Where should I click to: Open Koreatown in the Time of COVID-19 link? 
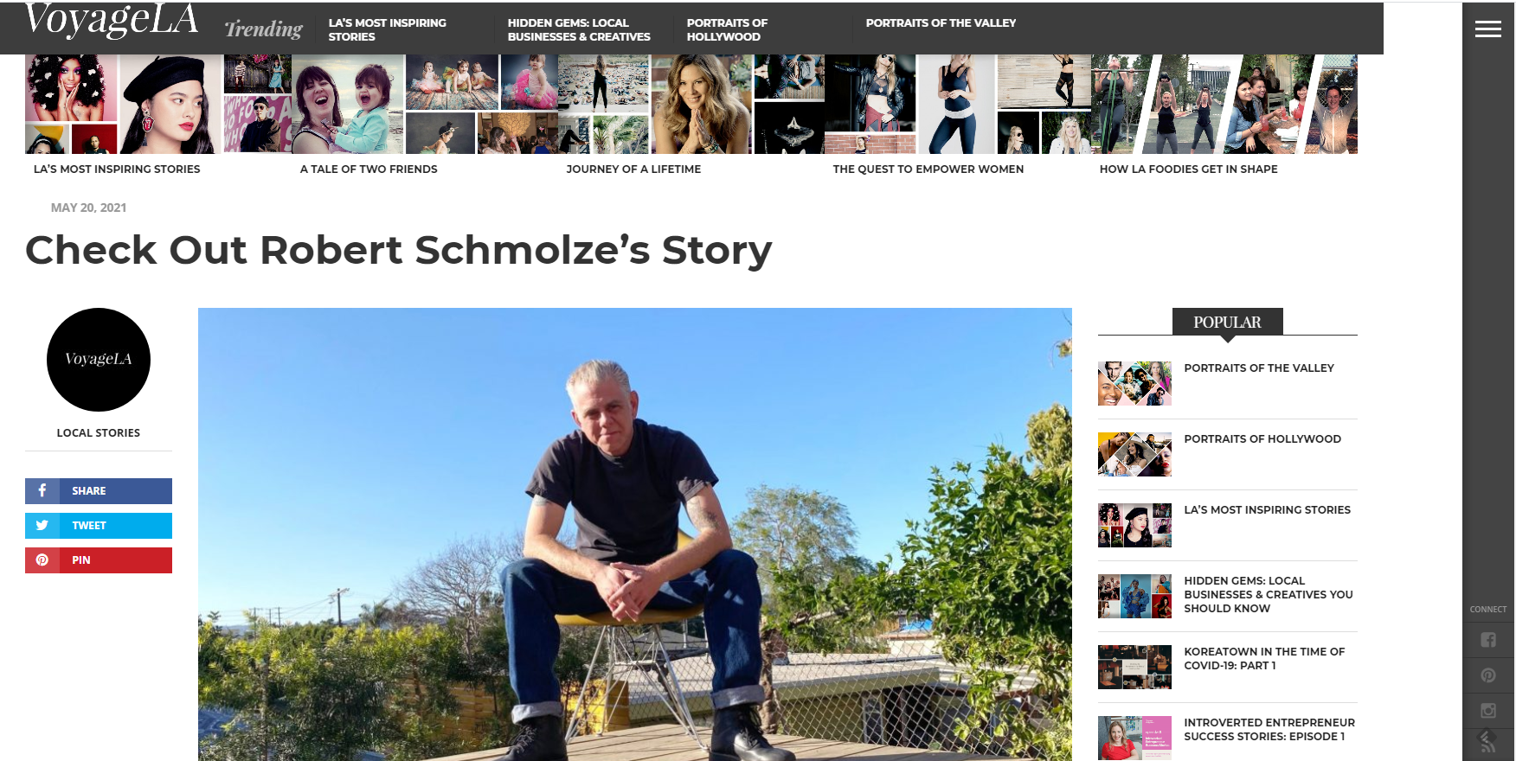[x=1264, y=658]
